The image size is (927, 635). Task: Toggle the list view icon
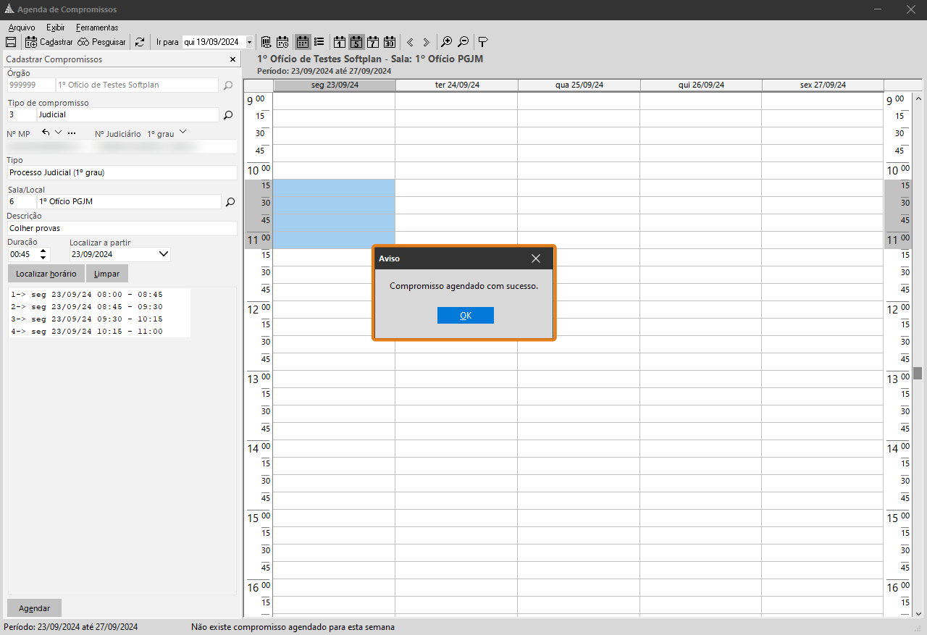click(319, 42)
